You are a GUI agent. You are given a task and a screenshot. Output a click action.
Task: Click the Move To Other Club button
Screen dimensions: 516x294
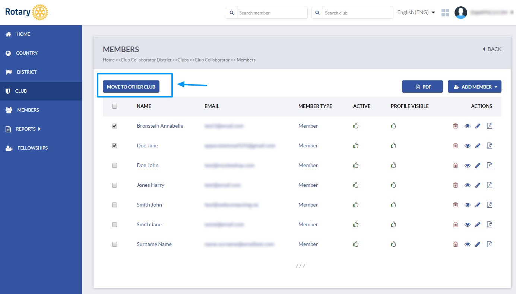tap(131, 87)
